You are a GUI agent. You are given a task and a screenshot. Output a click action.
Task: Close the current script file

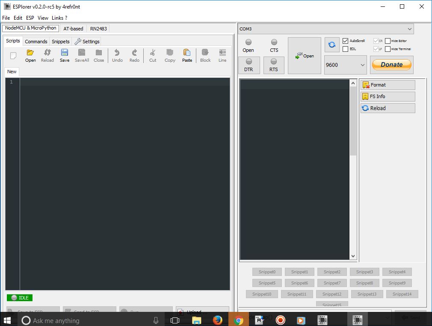99,56
